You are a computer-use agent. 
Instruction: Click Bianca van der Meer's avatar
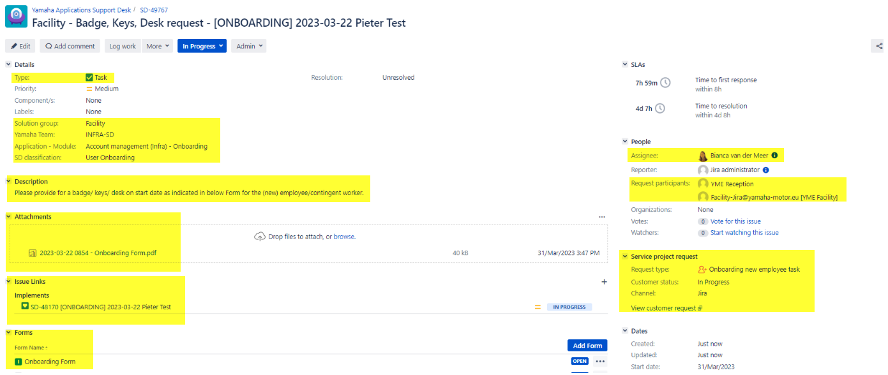703,156
